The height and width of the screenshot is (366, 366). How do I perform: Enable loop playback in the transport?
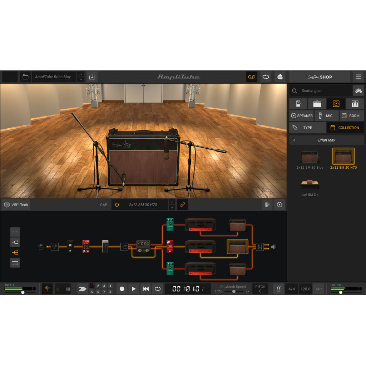pyautogui.click(x=158, y=289)
